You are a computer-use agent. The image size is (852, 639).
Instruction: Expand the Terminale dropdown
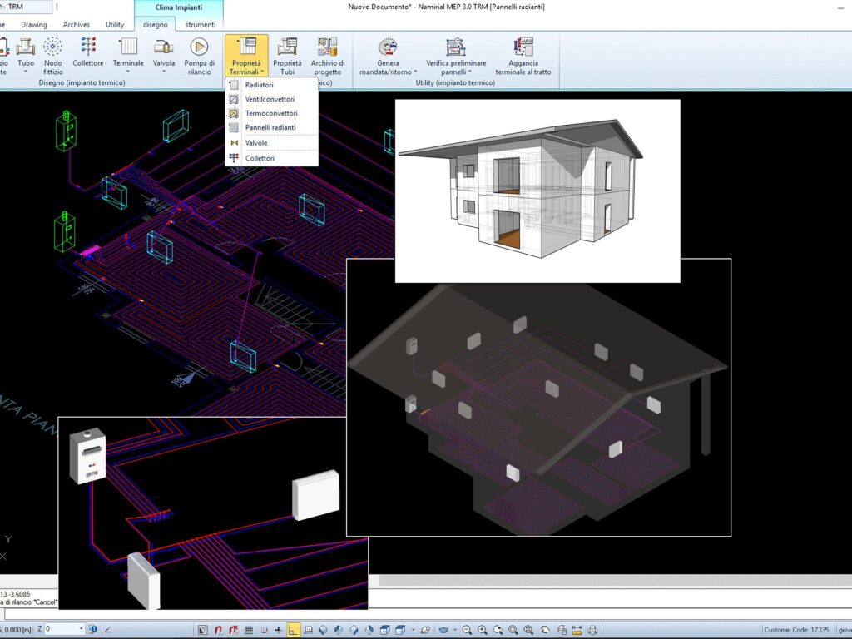128,72
